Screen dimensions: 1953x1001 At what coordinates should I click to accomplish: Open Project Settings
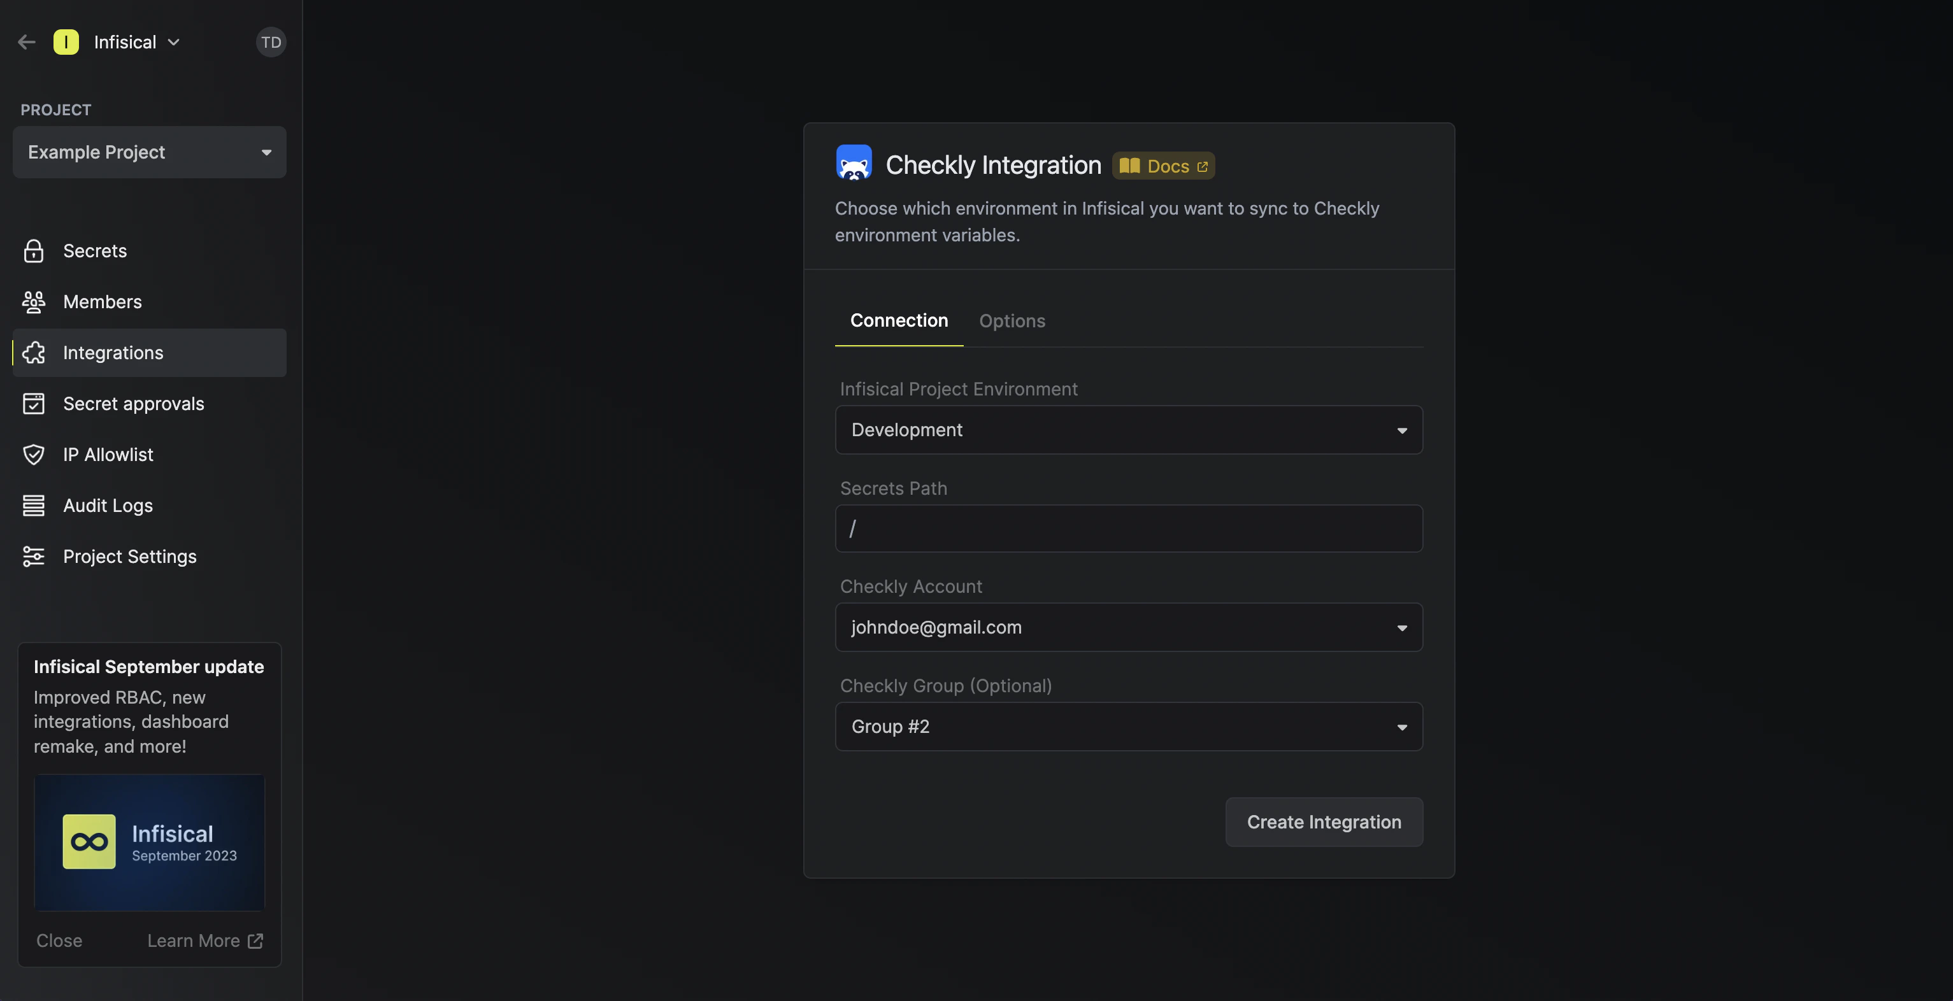tap(149, 556)
